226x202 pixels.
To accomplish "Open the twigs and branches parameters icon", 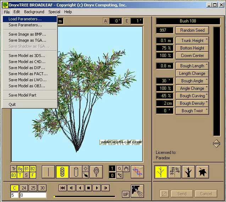I will [175, 172].
